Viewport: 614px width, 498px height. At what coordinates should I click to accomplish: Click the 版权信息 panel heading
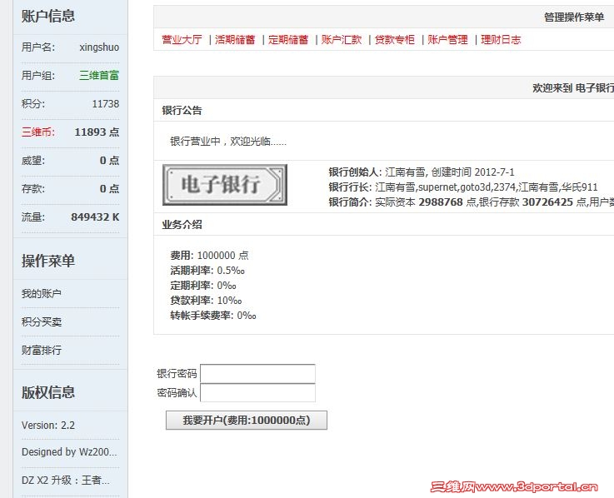pos(48,392)
